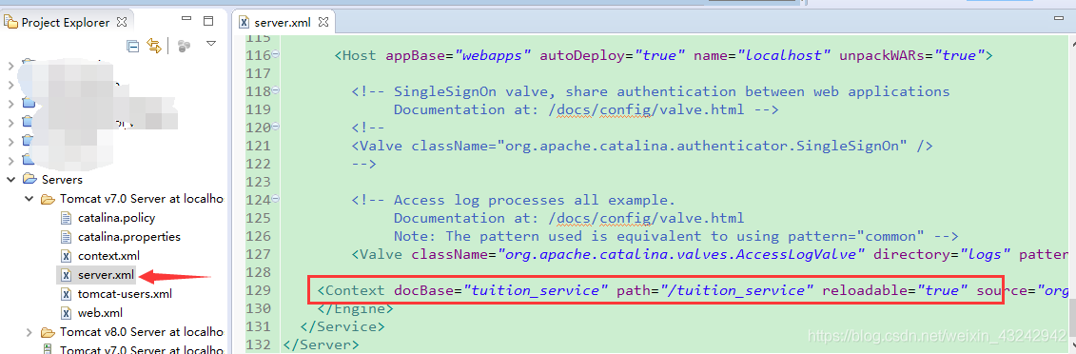
Task: Click the name "localhost" value
Action: 784,55
